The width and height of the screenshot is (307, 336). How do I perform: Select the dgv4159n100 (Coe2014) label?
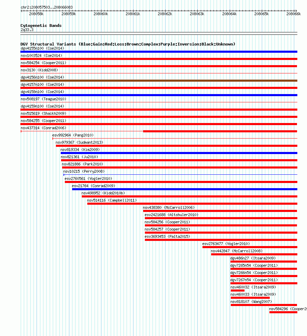[x=42, y=106]
